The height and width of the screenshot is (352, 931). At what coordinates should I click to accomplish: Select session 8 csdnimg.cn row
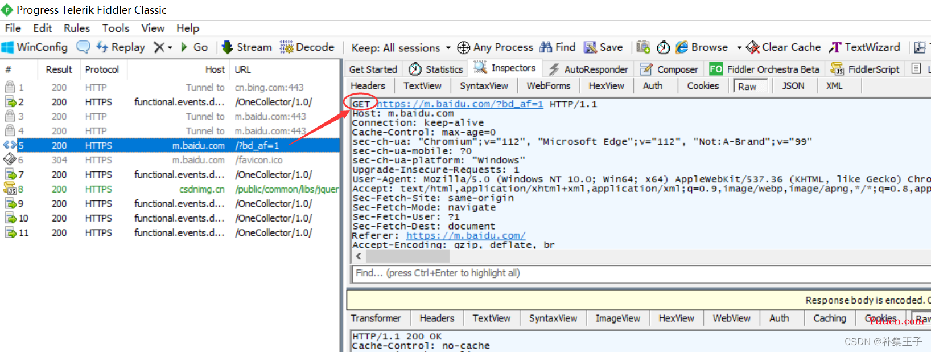[170, 189]
